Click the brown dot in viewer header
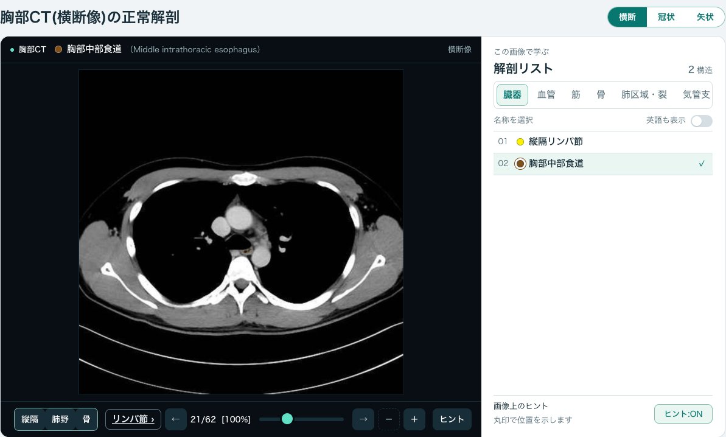 click(x=58, y=49)
